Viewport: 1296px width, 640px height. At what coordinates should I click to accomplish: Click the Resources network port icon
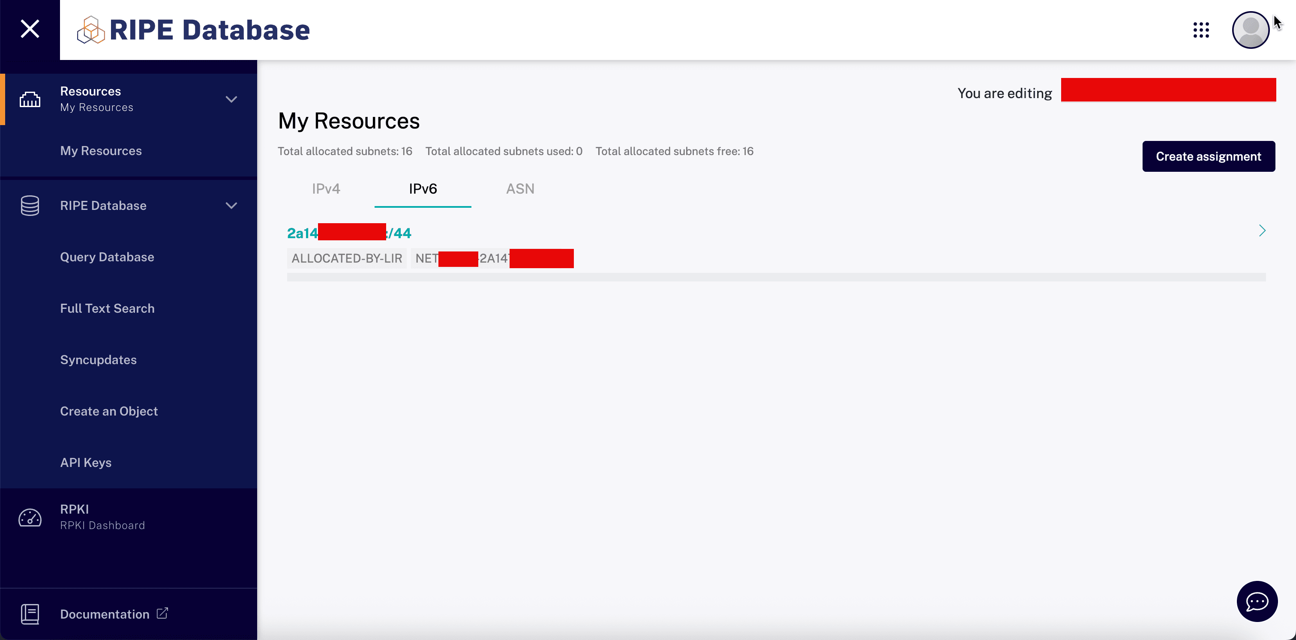tap(30, 99)
